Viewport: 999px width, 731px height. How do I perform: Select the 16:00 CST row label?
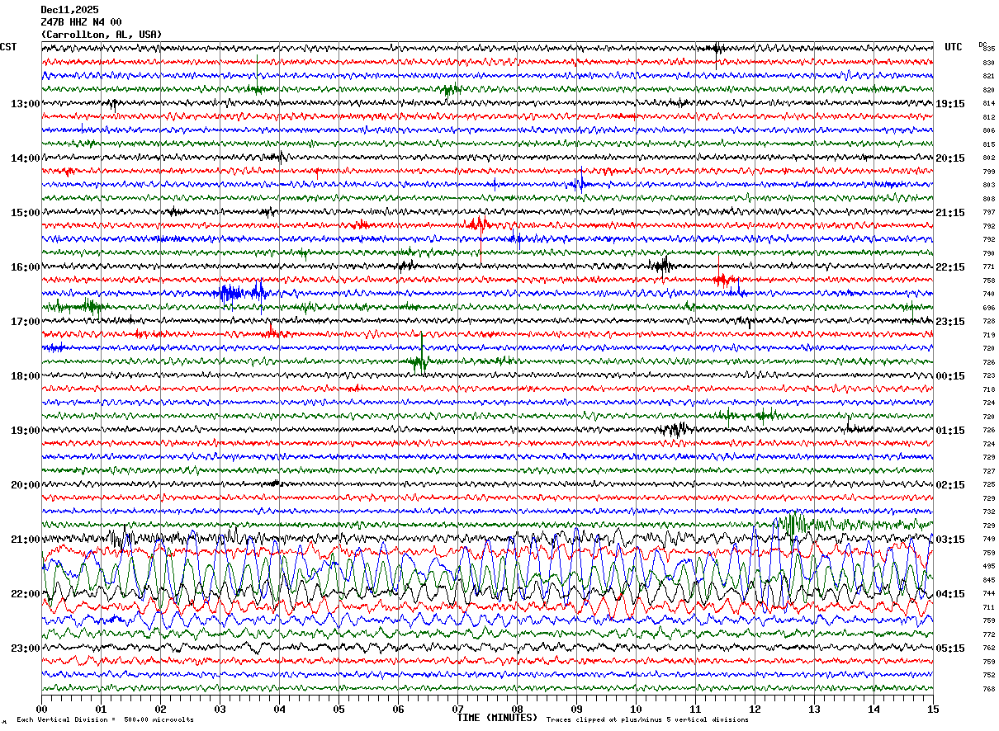pos(25,267)
